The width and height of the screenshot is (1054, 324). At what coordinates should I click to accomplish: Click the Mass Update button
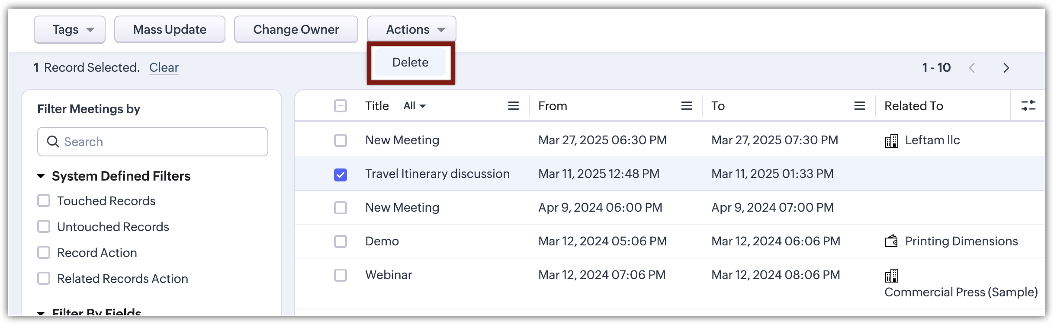tap(170, 29)
